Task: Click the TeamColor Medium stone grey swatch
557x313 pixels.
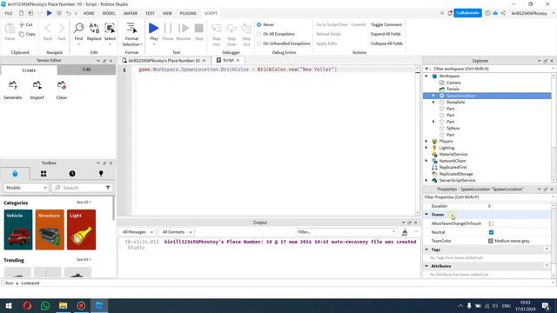Action: (x=491, y=241)
